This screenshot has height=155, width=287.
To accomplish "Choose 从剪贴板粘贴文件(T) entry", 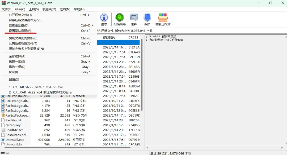I will 48,43.
